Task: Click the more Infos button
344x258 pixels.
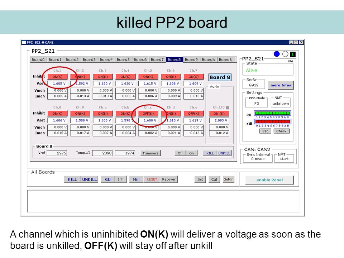Action: [281, 85]
